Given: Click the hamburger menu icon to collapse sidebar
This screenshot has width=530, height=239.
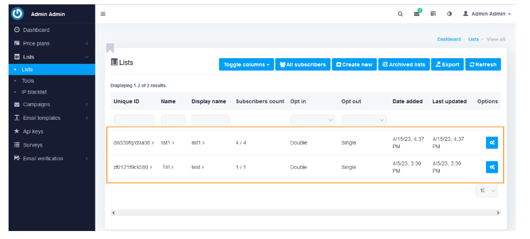Looking at the screenshot, I should (x=103, y=14).
